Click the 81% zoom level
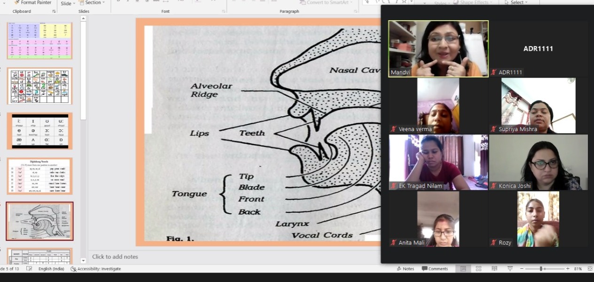Image resolution: width=594 pixels, height=282 pixels. tap(578, 269)
